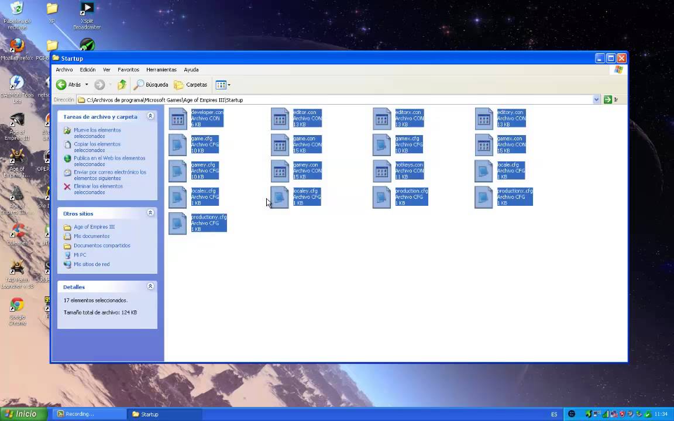
Task: Toggle the Carpetas folder pane
Action: pos(190,85)
